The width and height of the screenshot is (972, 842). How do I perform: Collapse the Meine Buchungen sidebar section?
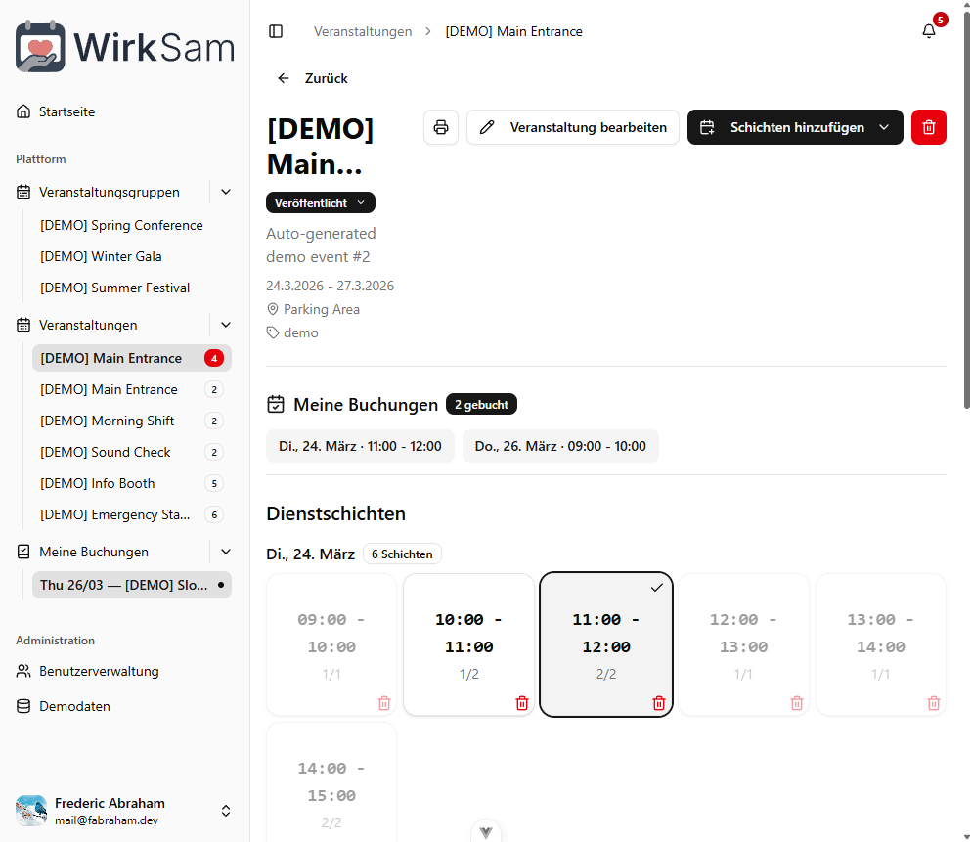(226, 552)
